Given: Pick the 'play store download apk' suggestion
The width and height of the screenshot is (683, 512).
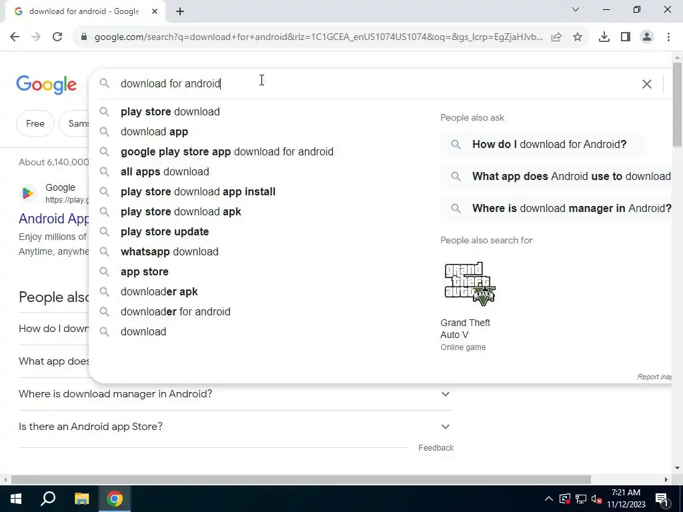Looking at the screenshot, I should pos(181,212).
